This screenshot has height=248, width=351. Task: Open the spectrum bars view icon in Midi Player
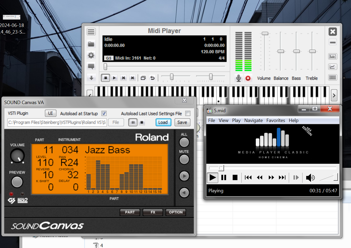pyautogui.click(x=333, y=56)
